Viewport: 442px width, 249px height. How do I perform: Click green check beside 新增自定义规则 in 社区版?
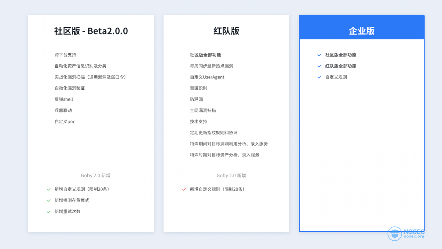[x=48, y=189]
